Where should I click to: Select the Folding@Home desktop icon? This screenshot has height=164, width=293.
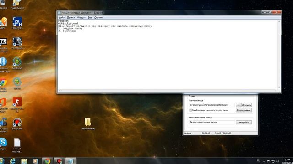pyautogui.click(x=17, y=23)
